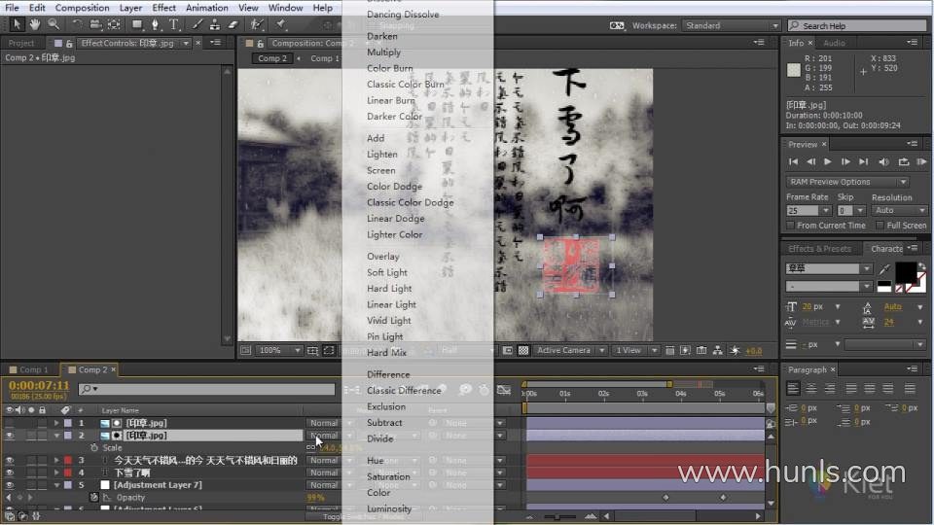Open the Composition menu
This screenshot has width=934, height=525.
(x=82, y=8)
